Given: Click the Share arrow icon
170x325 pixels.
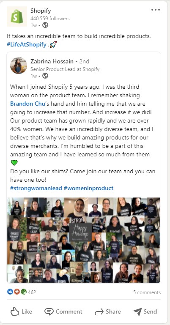Looking at the screenshot, I should point(99,312).
